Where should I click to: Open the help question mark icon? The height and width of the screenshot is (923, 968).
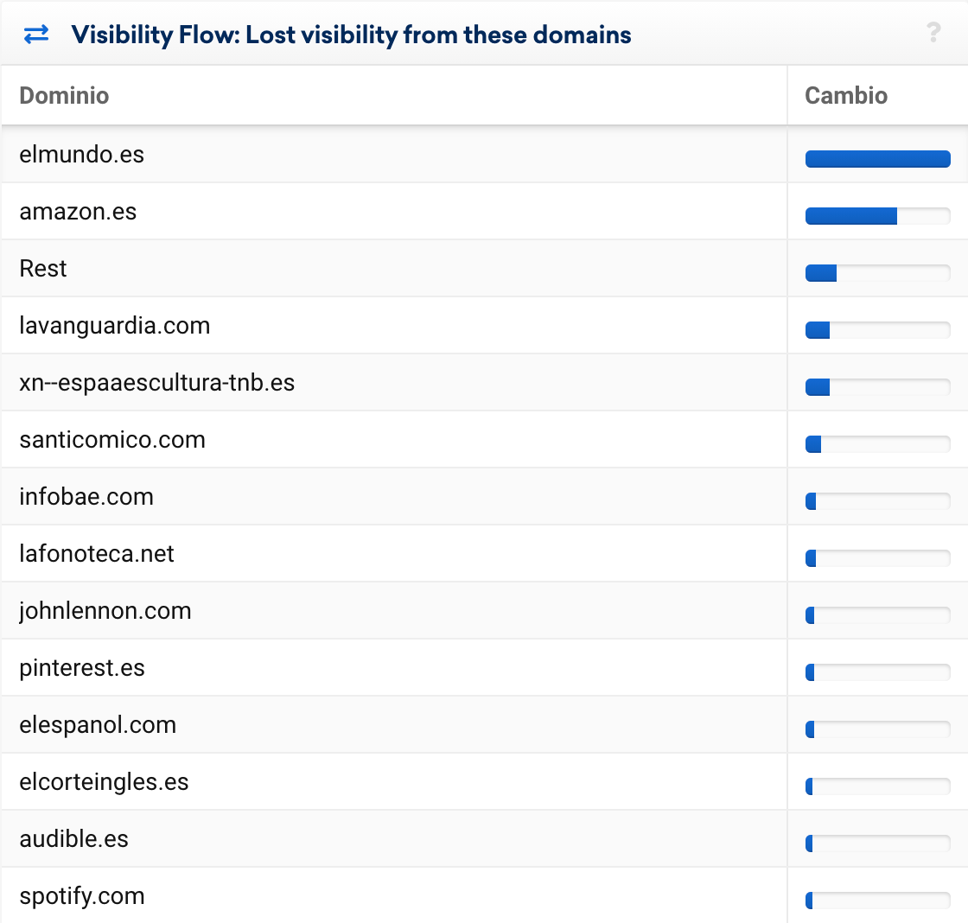point(933,34)
